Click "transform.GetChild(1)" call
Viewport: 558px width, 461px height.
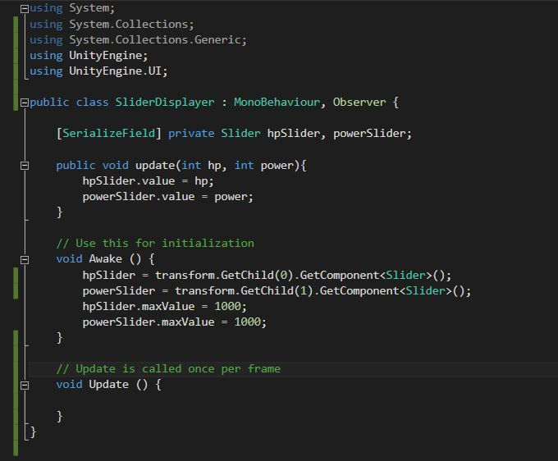(245, 291)
